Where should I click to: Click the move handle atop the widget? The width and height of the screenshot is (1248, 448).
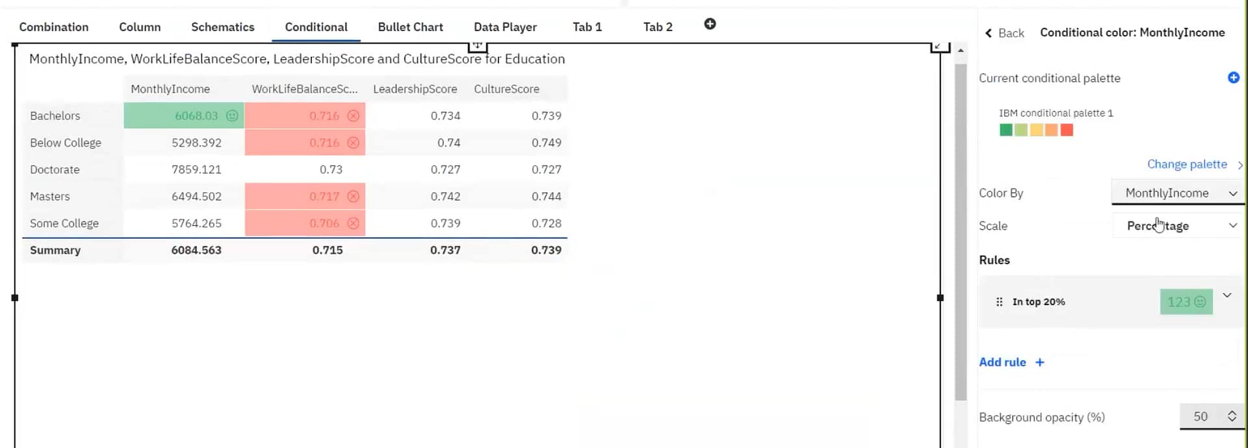477,45
